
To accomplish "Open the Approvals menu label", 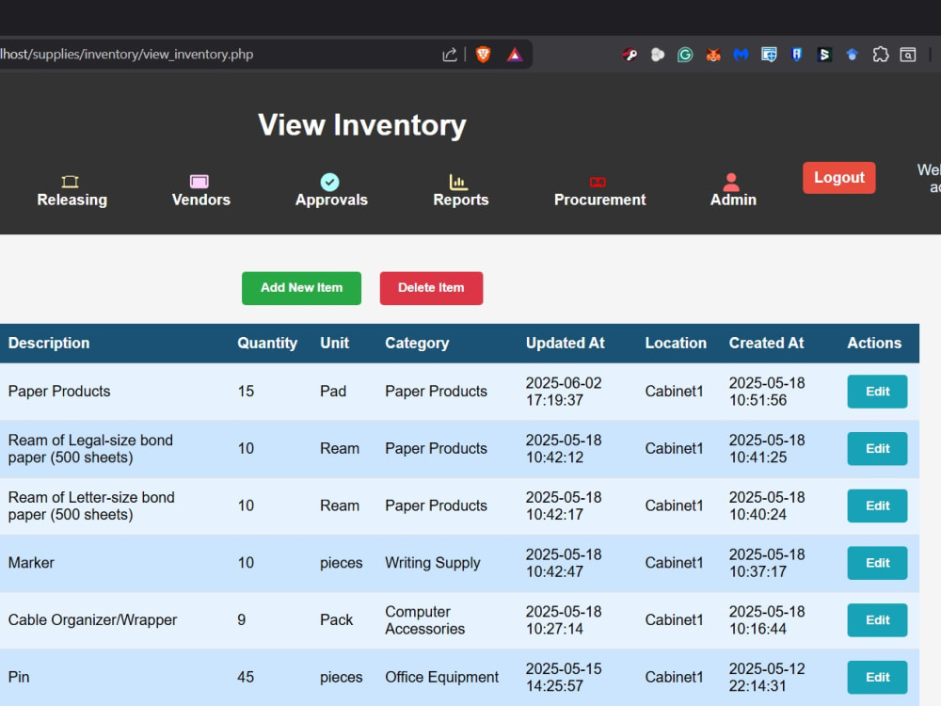I will coord(331,200).
